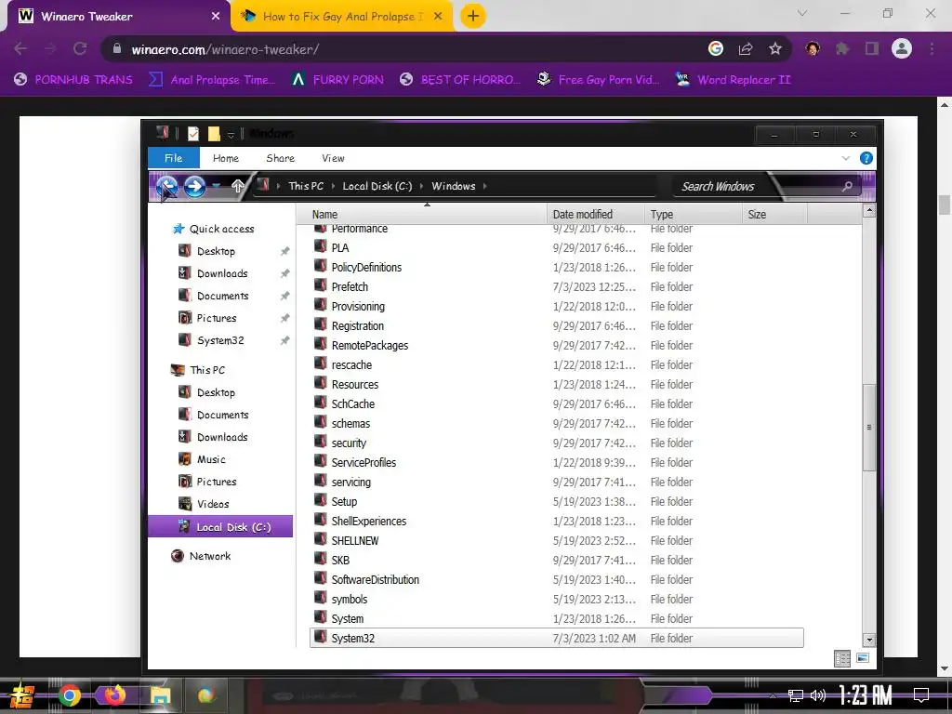Viewport: 952px width, 714px height.
Task: Open the Windows Start button on taskbar
Action: [x=21, y=695]
